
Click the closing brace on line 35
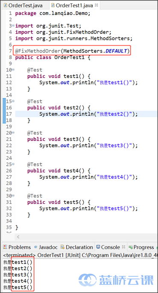[x=17, y=227]
